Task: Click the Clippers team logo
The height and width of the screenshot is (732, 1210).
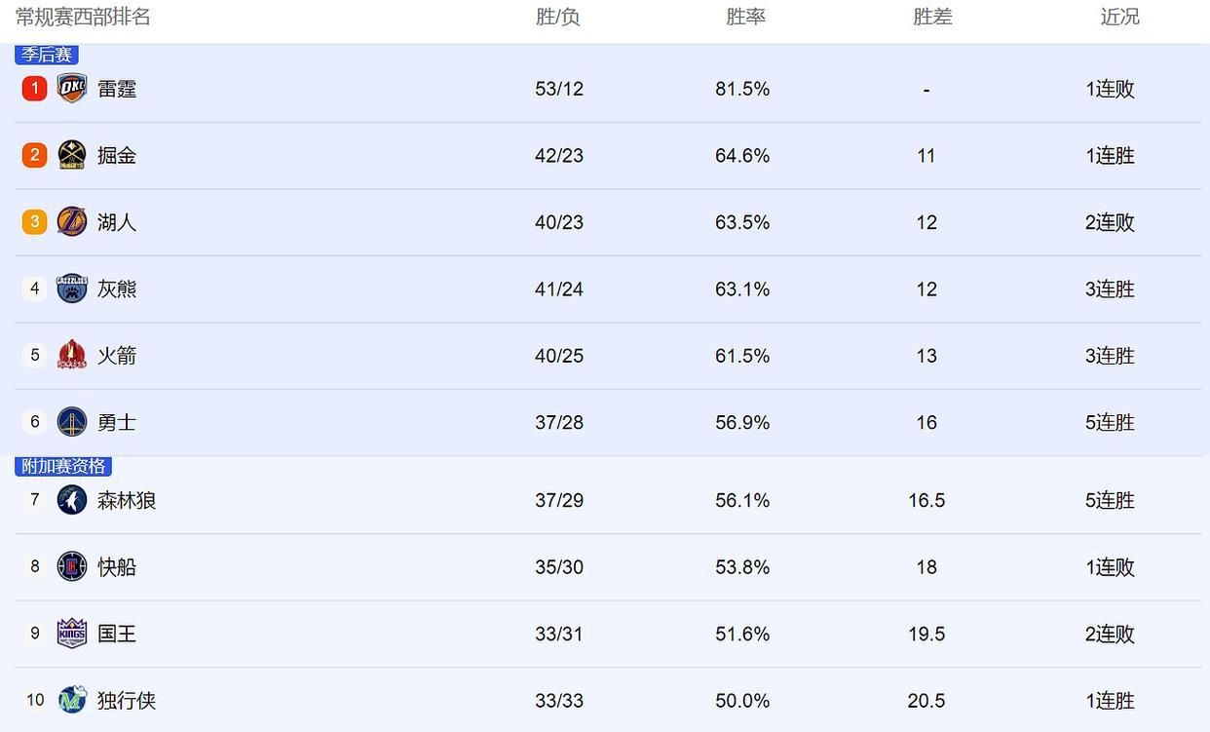Action: pyautogui.click(x=72, y=566)
